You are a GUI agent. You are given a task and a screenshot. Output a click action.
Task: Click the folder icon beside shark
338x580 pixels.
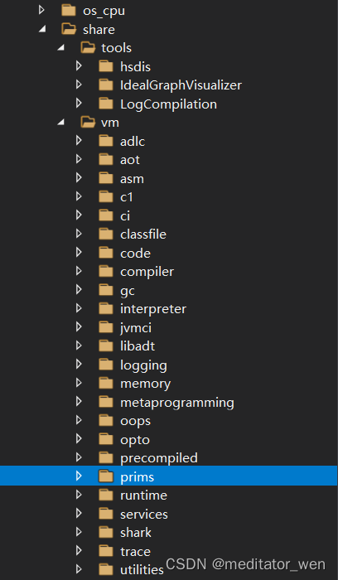tap(106, 532)
